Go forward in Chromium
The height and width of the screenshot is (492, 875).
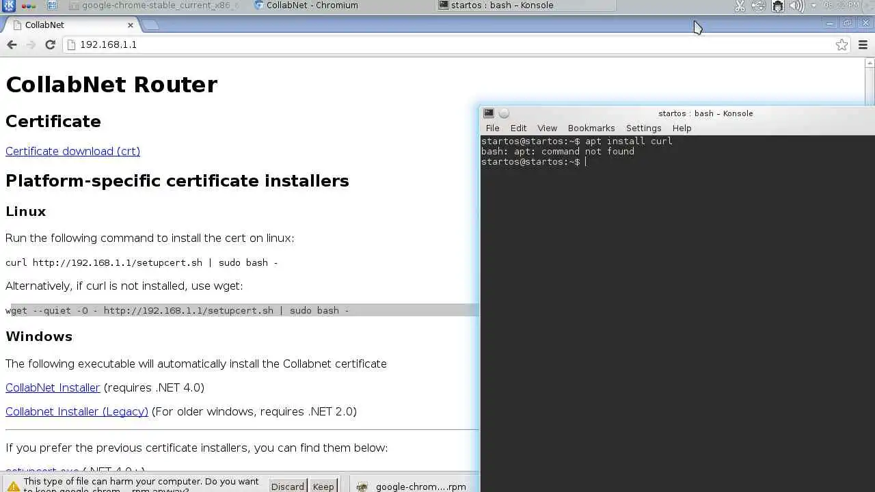pyautogui.click(x=31, y=44)
